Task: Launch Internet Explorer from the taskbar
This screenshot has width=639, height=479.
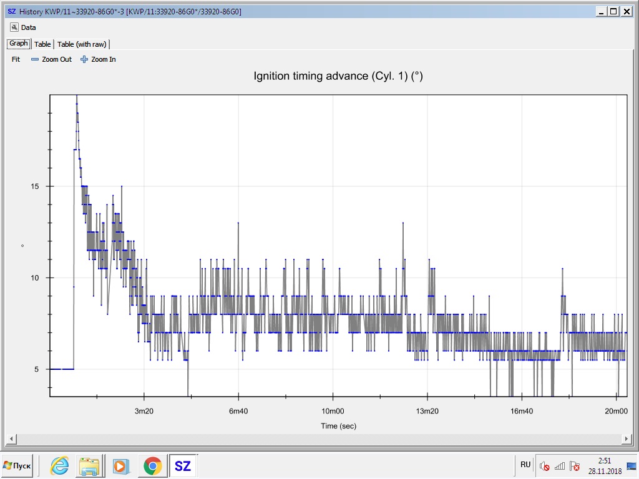Action: 59,465
